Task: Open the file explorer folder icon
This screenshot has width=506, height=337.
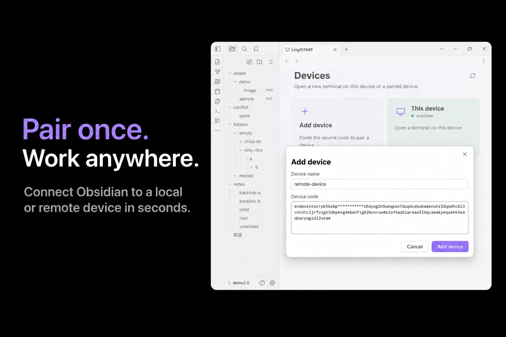Action: (232, 49)
